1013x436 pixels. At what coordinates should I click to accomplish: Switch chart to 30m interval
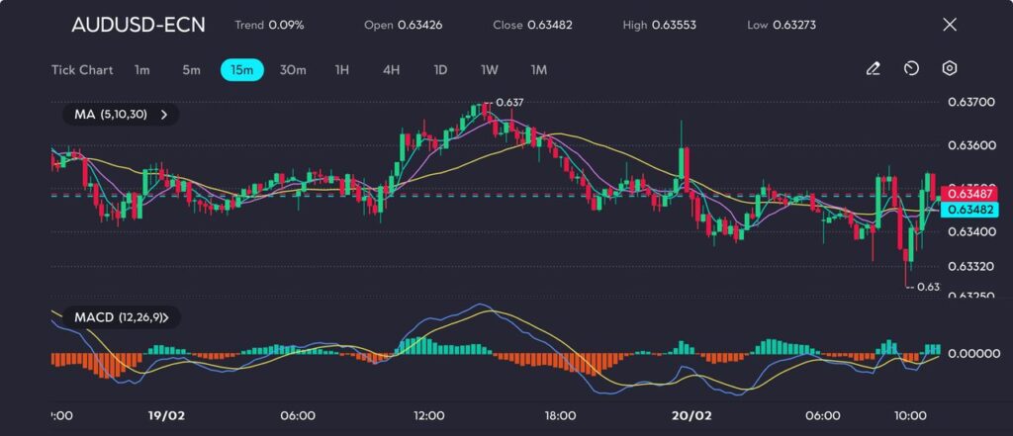(293, 70)
